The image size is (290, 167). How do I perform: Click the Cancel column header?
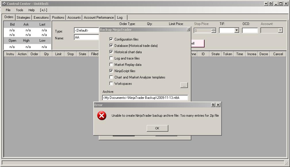point(278,54)
